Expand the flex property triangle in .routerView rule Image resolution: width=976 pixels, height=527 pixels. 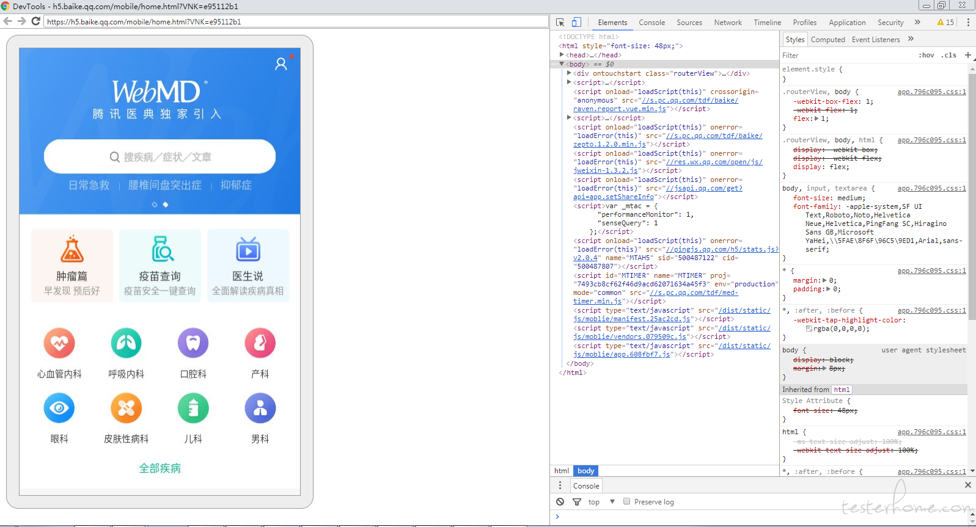coord(816,119)
